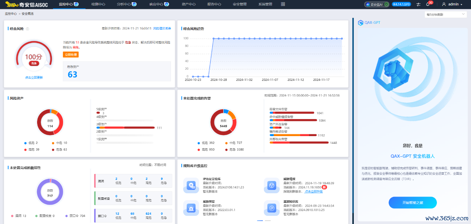Click the info icon next to 综合风险
Viewport: 471px width, 224px height.
(x=27, y=29)
